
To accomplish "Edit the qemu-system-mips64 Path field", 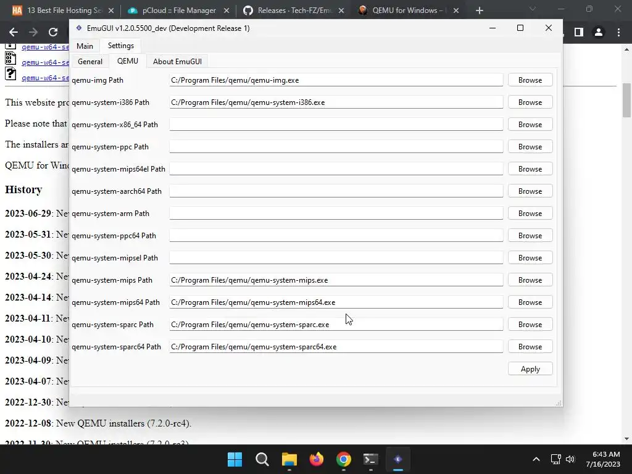I will click(x=336, y=301).
